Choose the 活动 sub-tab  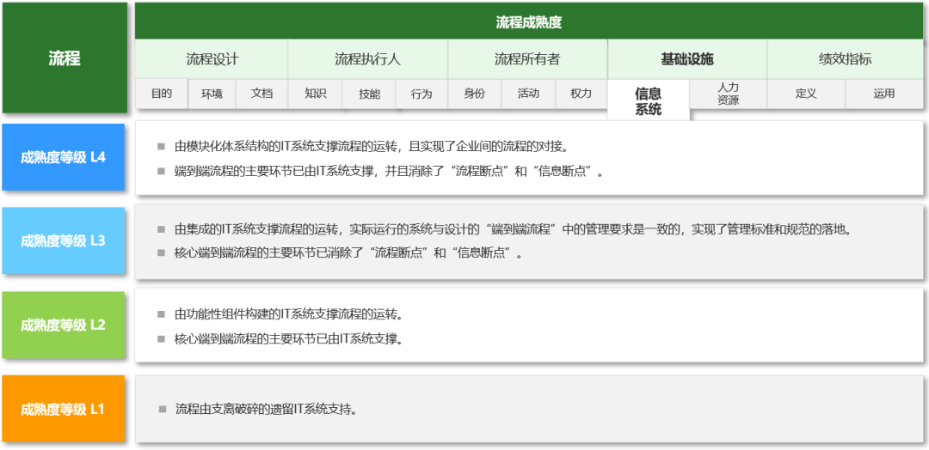528,94
